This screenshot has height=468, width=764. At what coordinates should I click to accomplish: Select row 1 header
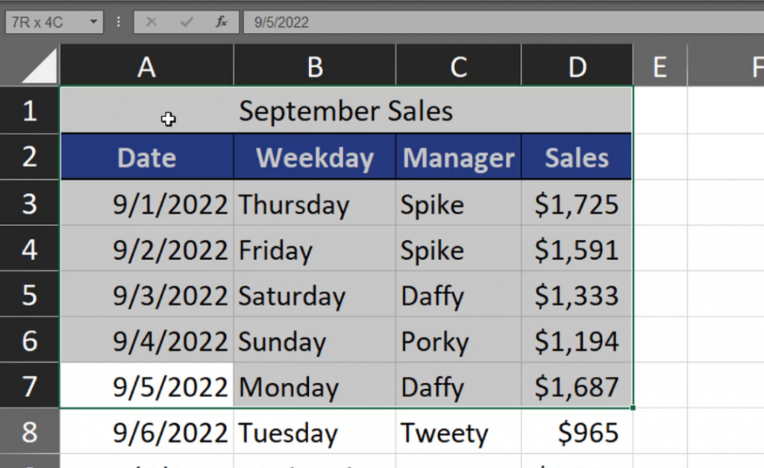click(x=30, y=111)
